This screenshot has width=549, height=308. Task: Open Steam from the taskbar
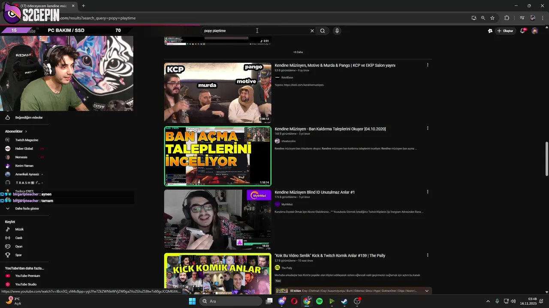pyautogui.click(x=344, y=301)
